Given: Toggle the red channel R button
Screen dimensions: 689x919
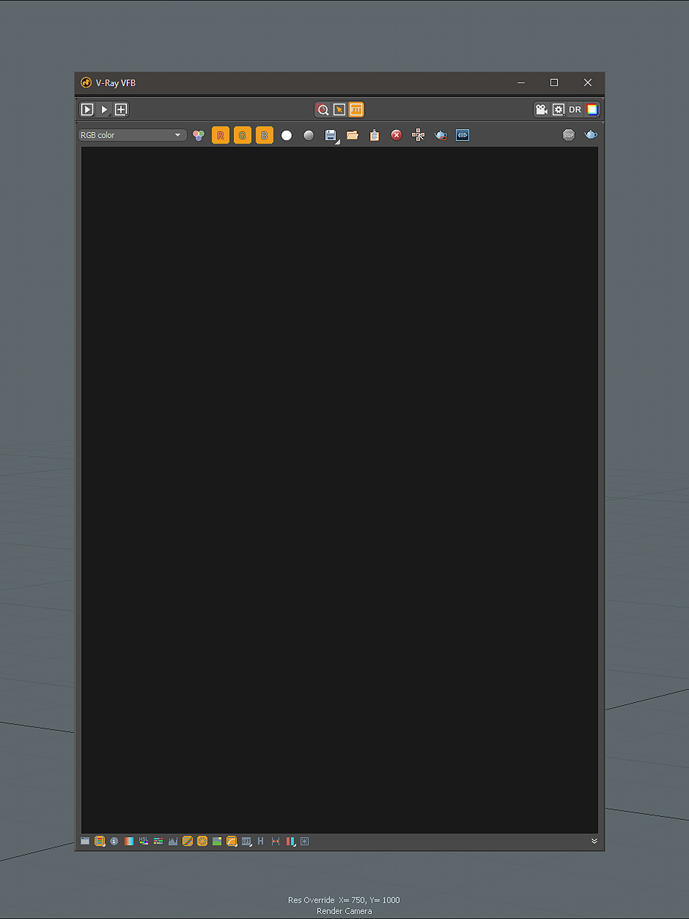Looking at the screenshot, I should tap(220, 135).
